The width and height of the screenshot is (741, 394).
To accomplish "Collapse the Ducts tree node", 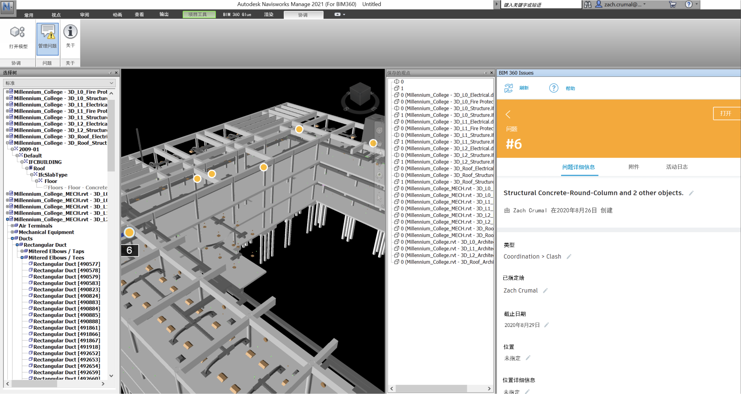I will pos(12,238).
